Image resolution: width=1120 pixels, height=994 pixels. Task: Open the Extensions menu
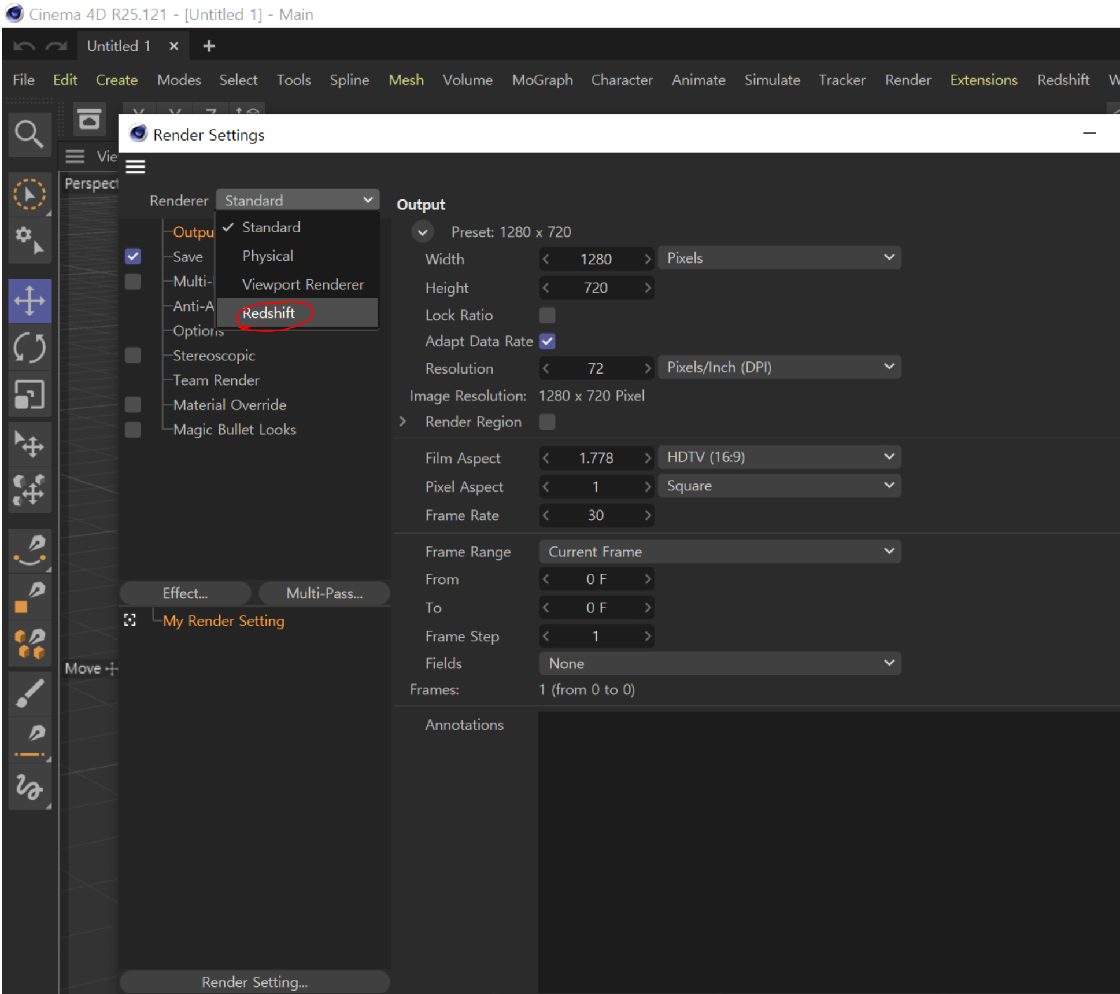[984, 80]
